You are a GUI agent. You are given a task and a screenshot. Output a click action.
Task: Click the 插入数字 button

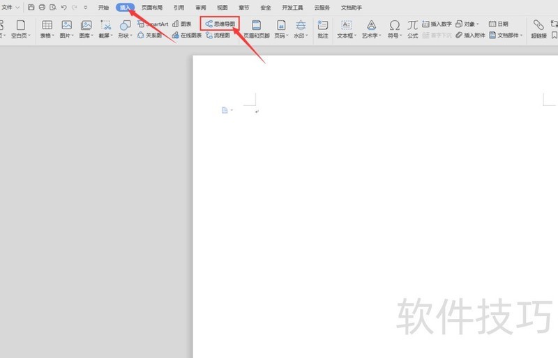pyautogui.click(x=437, y=24)
